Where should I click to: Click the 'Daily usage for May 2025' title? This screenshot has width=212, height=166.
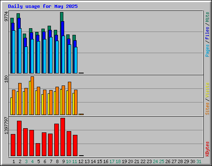click(43, 6)
